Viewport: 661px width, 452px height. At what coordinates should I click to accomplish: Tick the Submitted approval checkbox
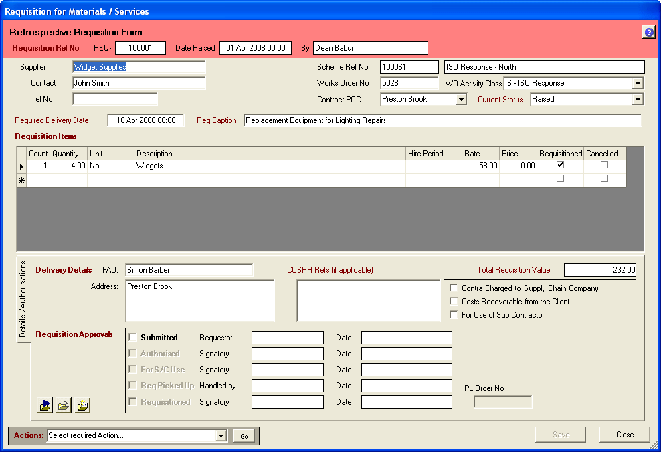click(132, 338)
